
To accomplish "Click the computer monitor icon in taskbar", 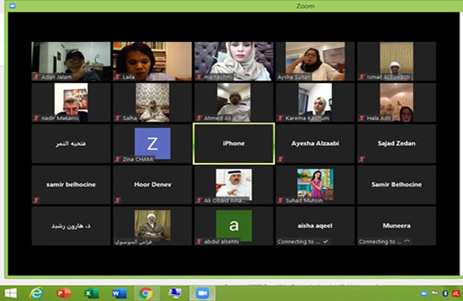I will click(174, 293).
